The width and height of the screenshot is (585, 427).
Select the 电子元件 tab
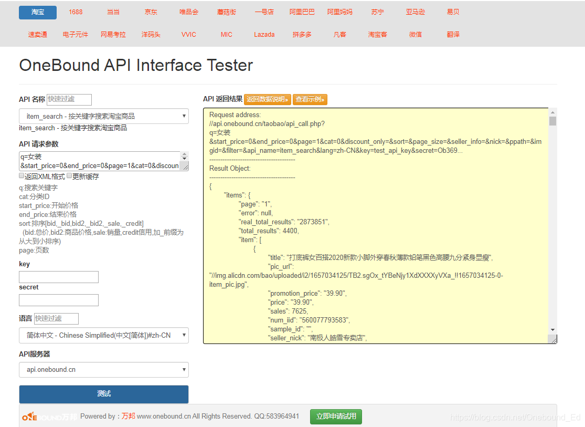coord(76,35)
